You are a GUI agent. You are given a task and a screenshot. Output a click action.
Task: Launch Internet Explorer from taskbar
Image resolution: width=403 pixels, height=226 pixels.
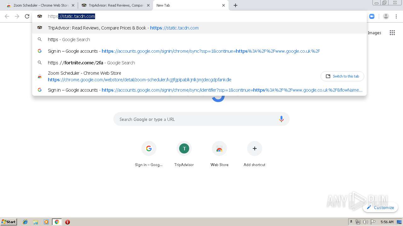pos(26,222)
